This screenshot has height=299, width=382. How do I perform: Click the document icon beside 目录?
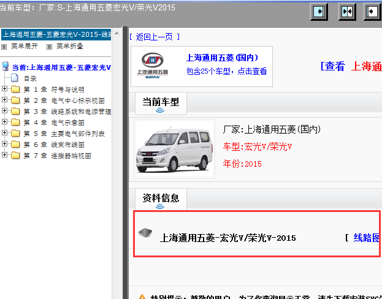(15, 78)
